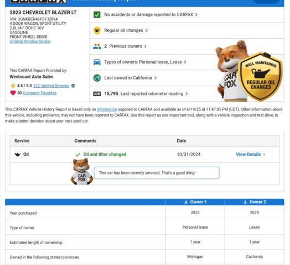The width and height of the screenshot is (290, 265).
Task: Click the CARFOX mascot in the service section
Action: coord(82,172)
